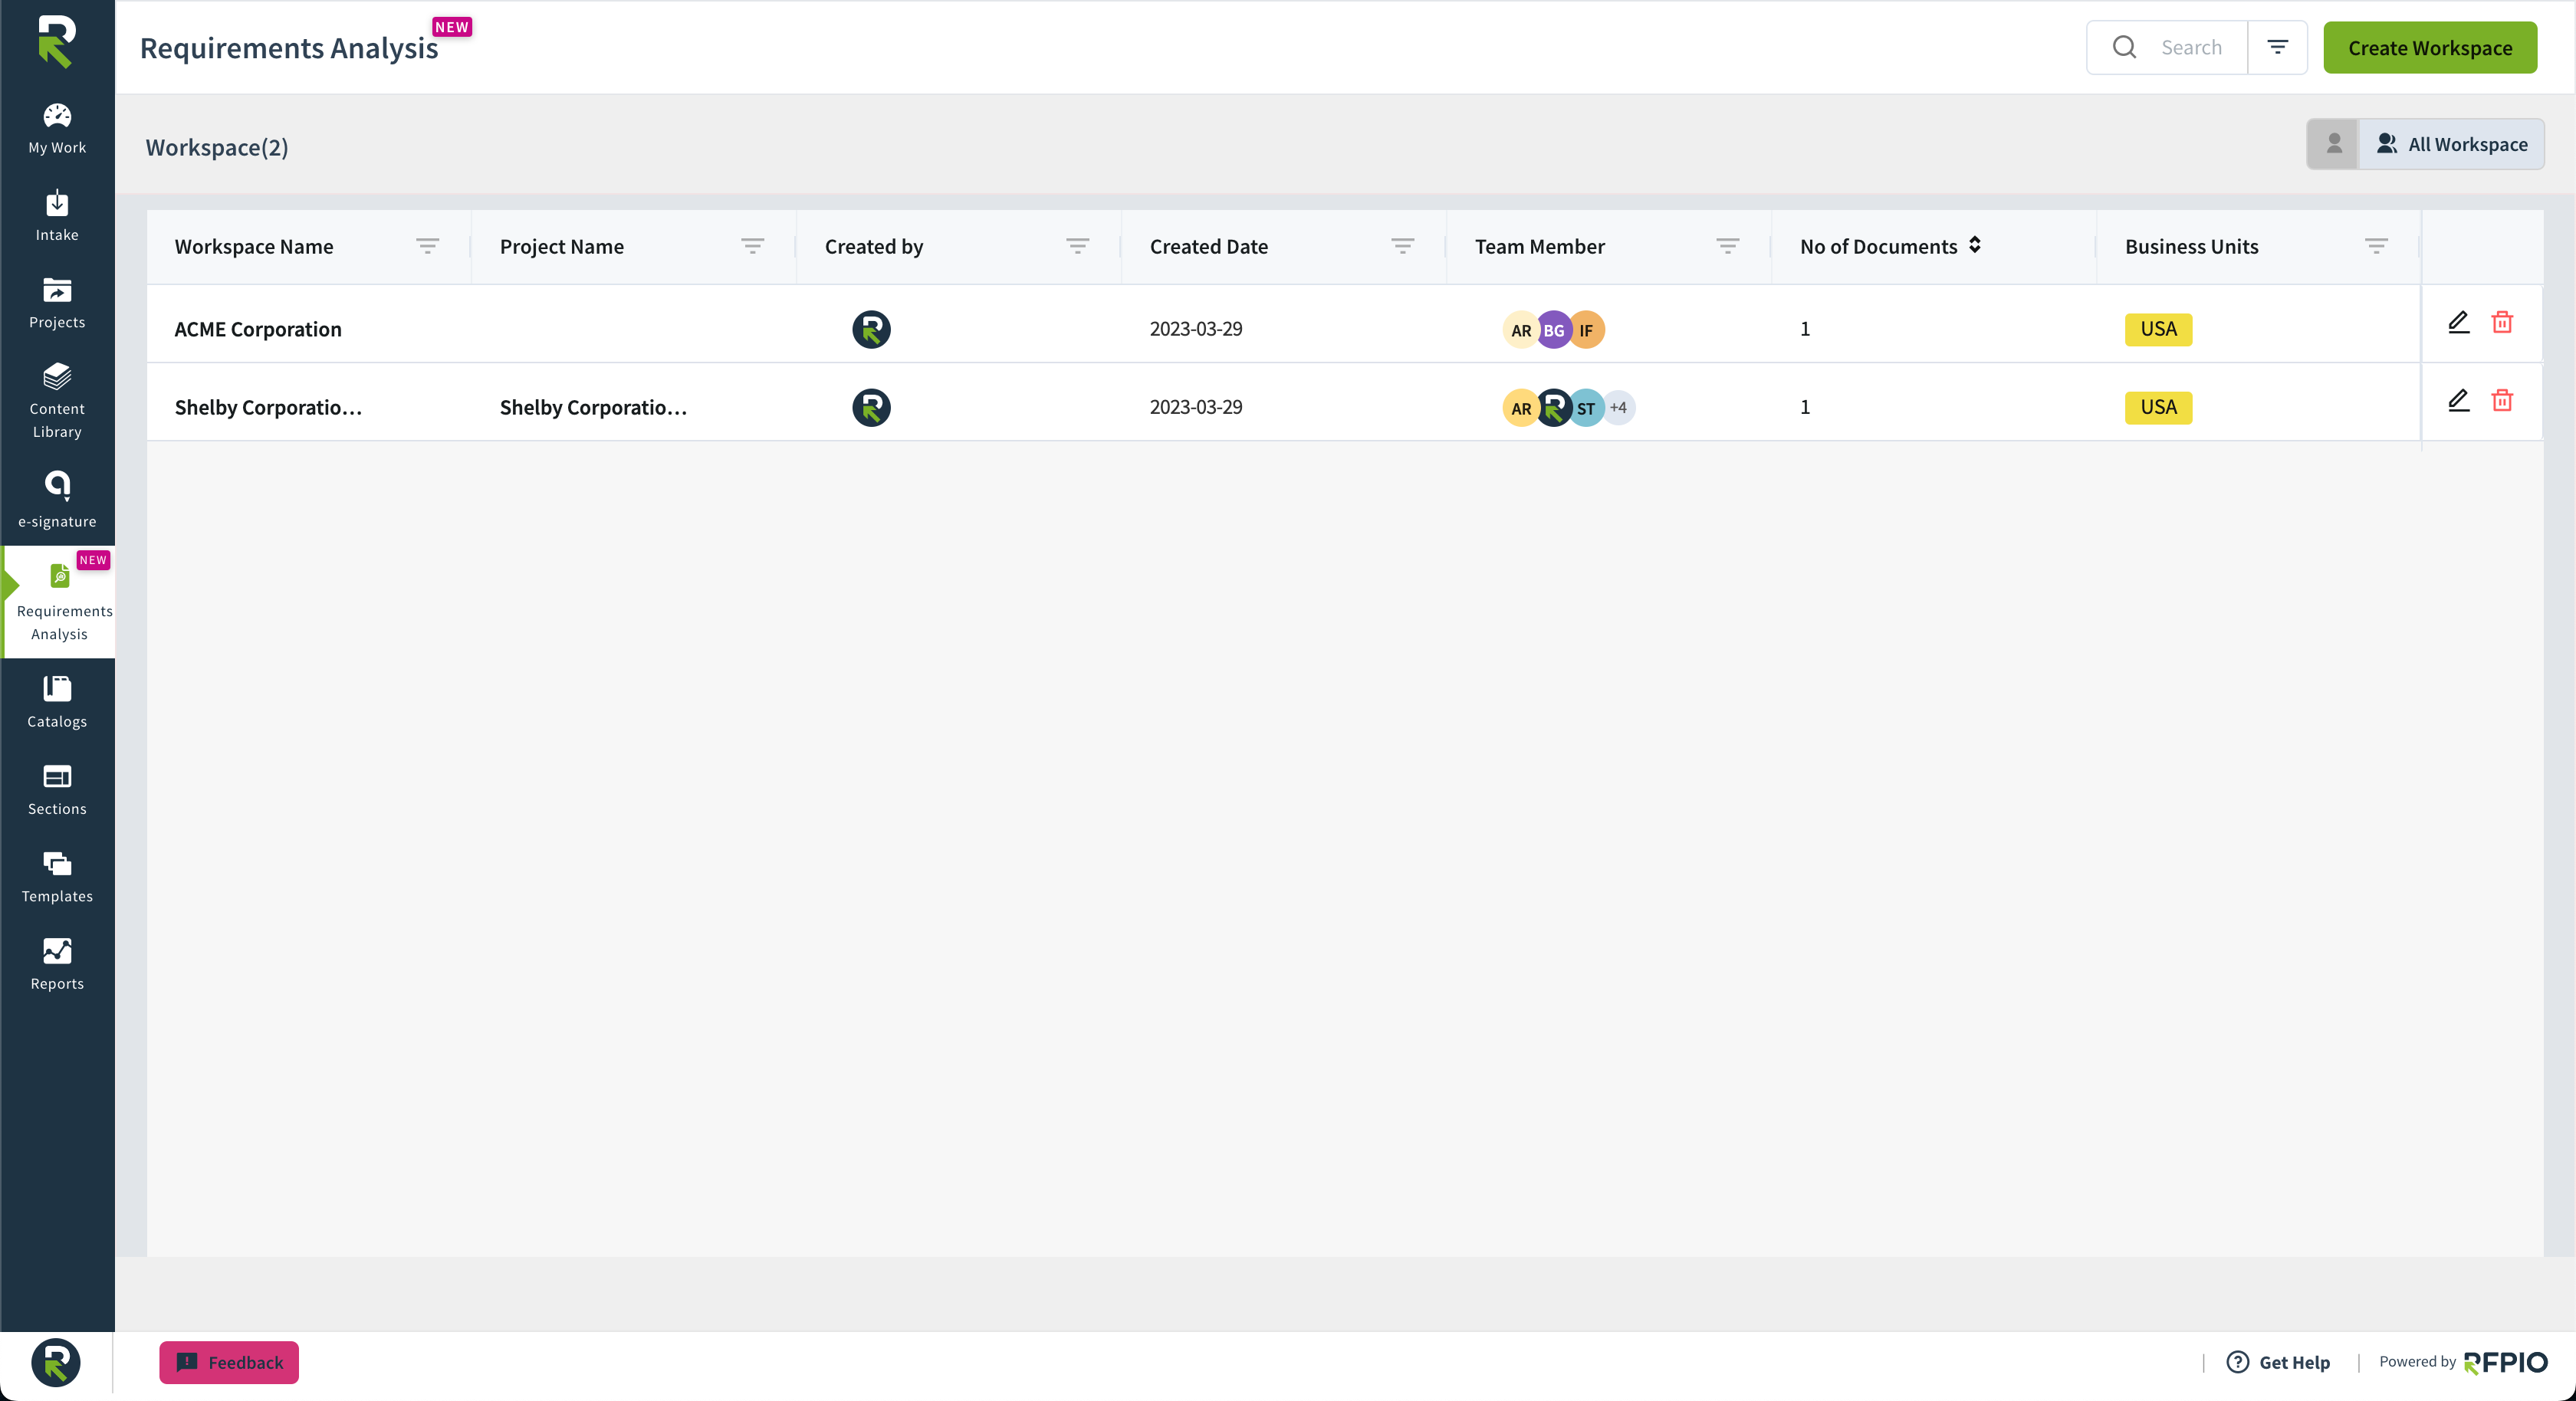Sort by No of Documents
Screen dimensions: 2576x1401
pyautogui.click(x=1974, y=245)
